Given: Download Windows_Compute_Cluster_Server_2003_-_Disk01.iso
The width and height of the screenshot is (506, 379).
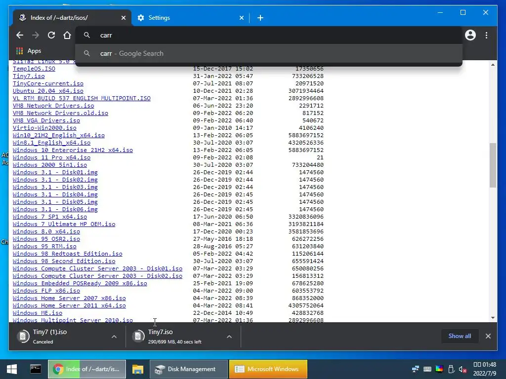Looking at the screenshot, I should tap(97, 269).
